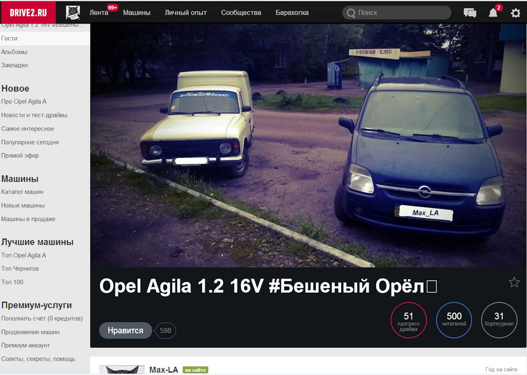
Task: Open the settings gear icon
Action: point(515,13)
